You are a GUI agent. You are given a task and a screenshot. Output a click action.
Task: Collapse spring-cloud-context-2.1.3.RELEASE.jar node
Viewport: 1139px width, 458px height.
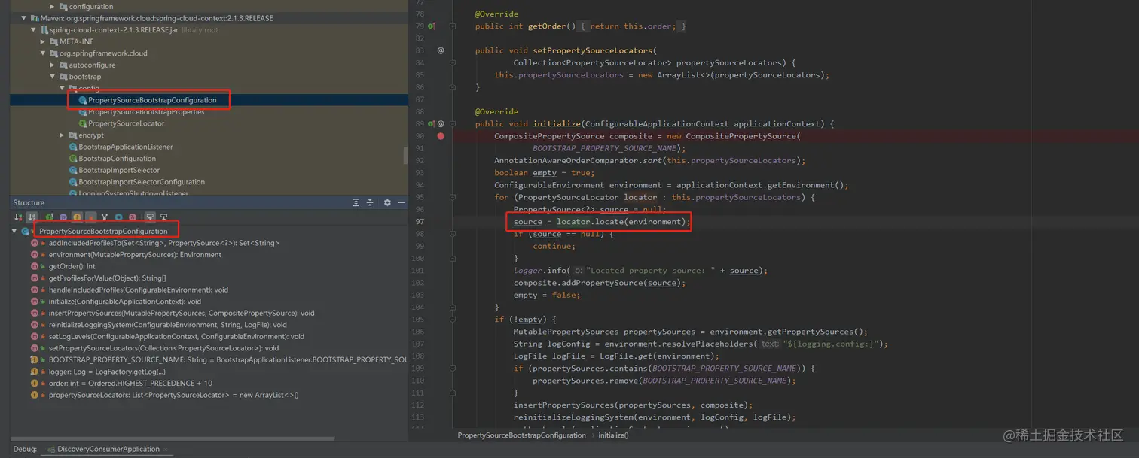pos(33,30)
